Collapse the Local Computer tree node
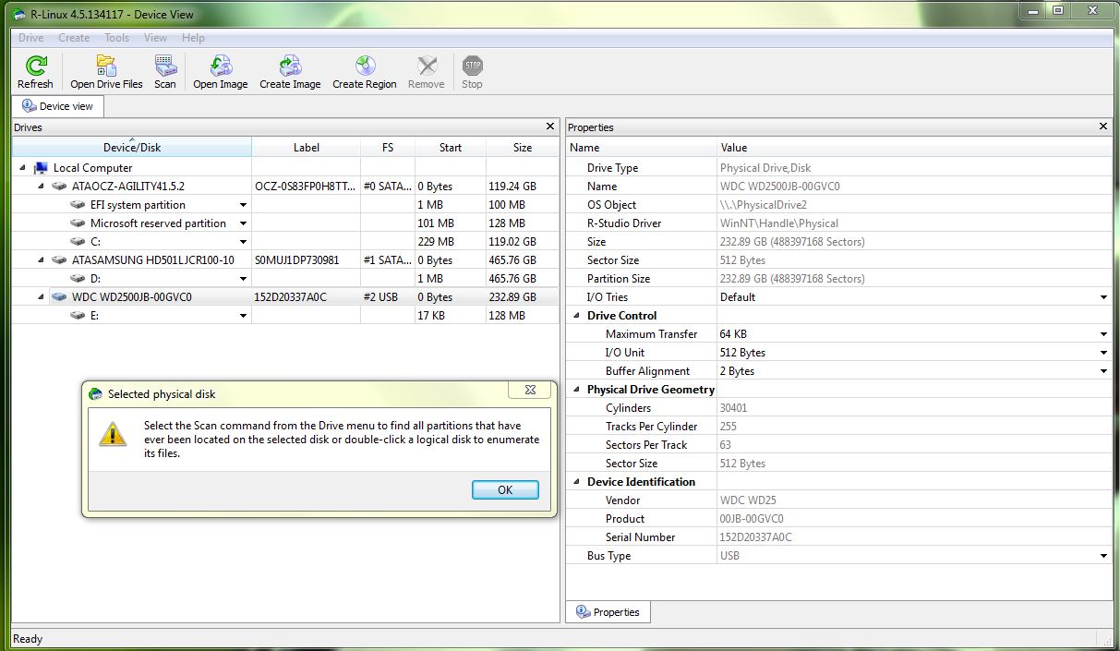This screenshot has height=651, width=1120. click(x=22, y=168)
